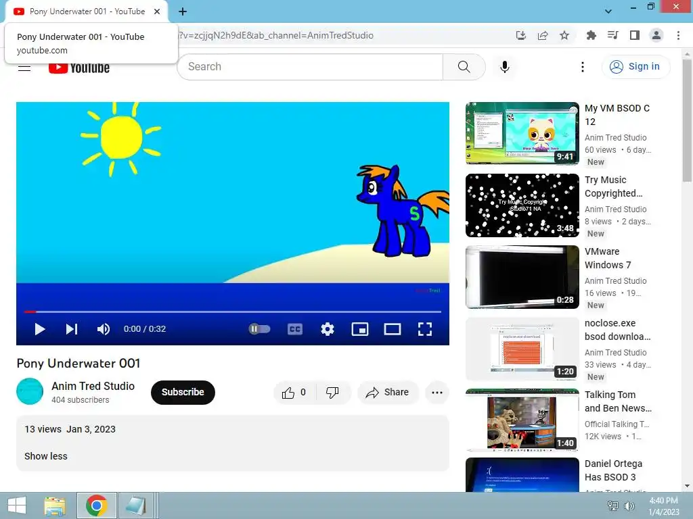
Task: Open Talking Tom and Ben News thumbnail
Action: click(522, 420)
